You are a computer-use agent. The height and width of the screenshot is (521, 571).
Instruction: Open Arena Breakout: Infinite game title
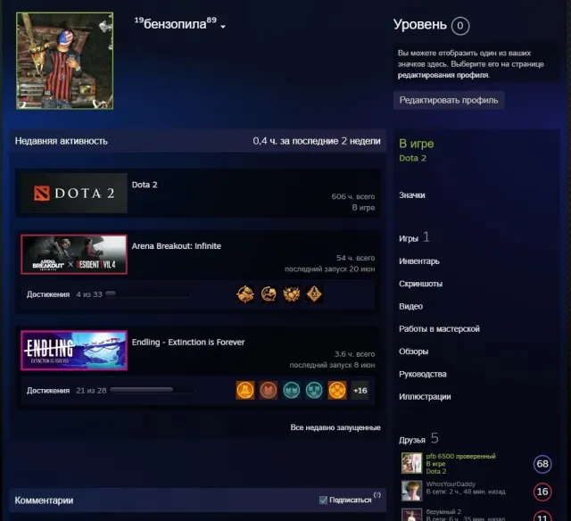click(x=177, y=246)
